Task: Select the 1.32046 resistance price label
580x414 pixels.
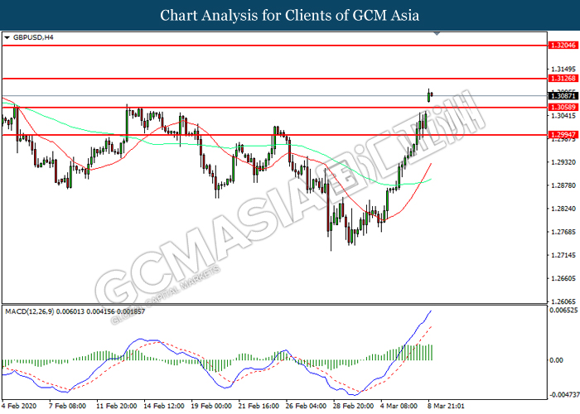Action: tap(563, 45)
